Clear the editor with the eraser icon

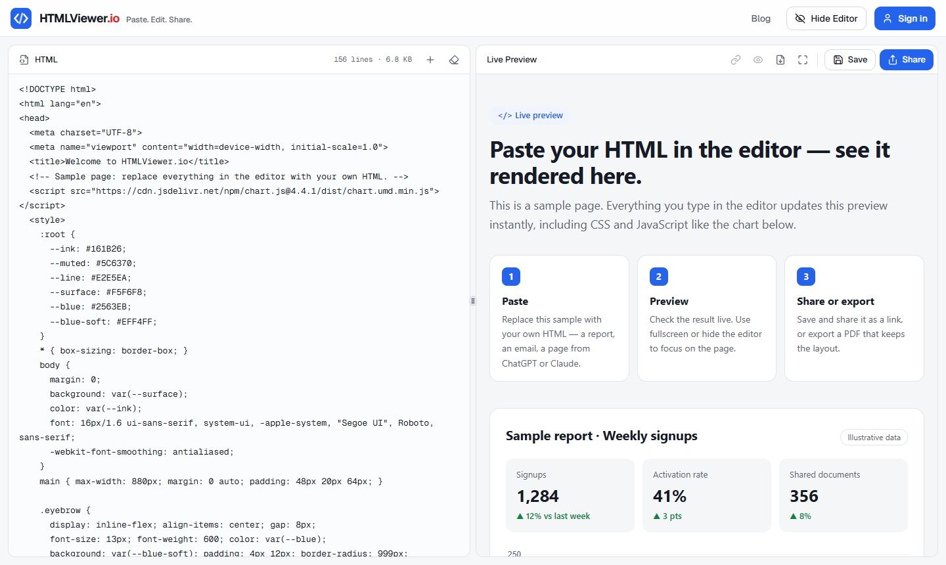454,60
